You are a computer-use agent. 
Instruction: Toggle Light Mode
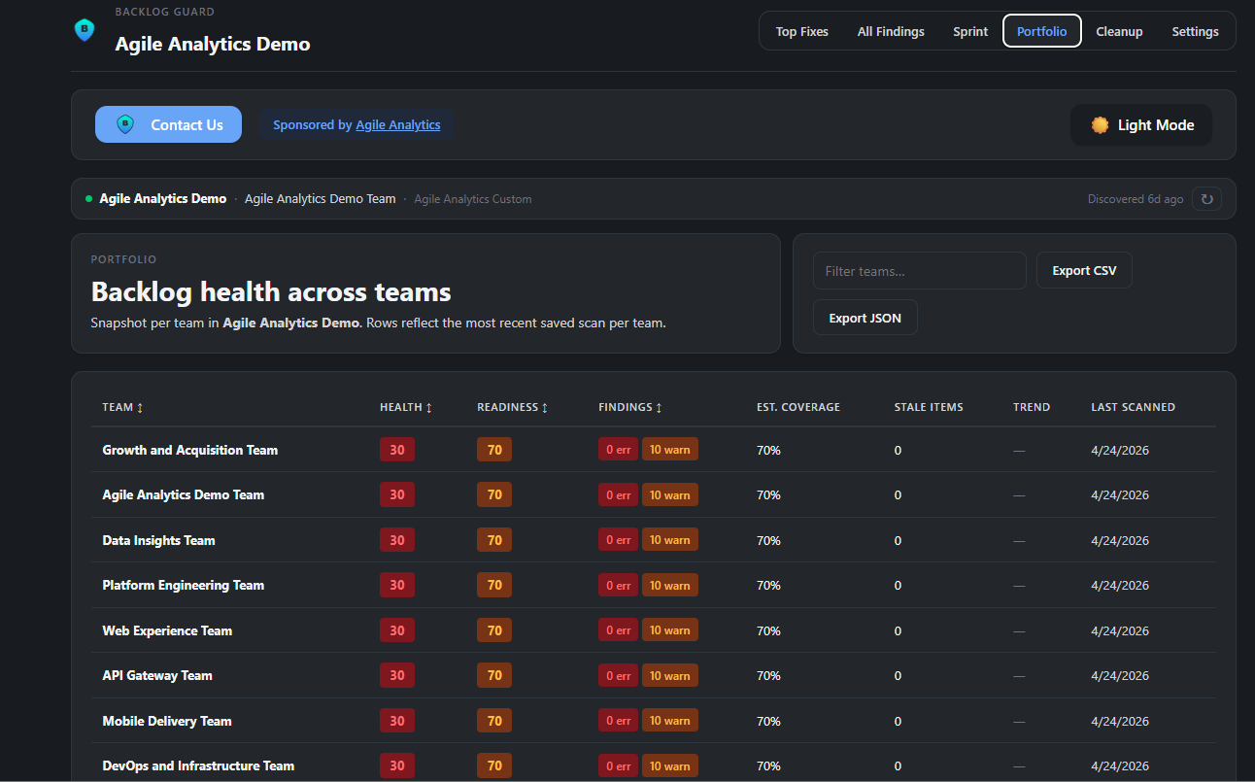click(1141, 125)
